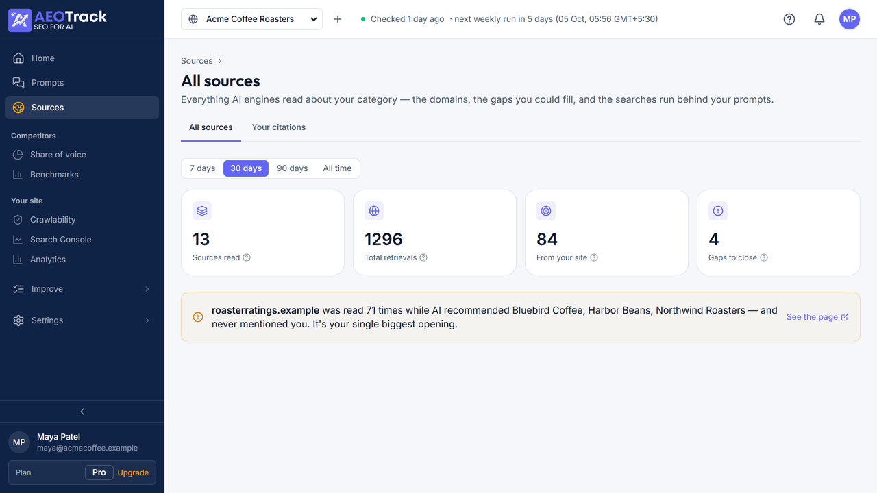This screenshot has width=877, height=493.
Task: Click the globe icon on Total retrievals card
Action: click(x=374, y=211)
